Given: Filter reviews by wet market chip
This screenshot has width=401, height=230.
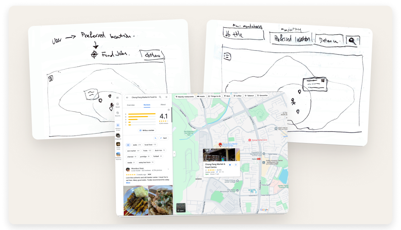Looking at the screenshot, I should 133,151.
